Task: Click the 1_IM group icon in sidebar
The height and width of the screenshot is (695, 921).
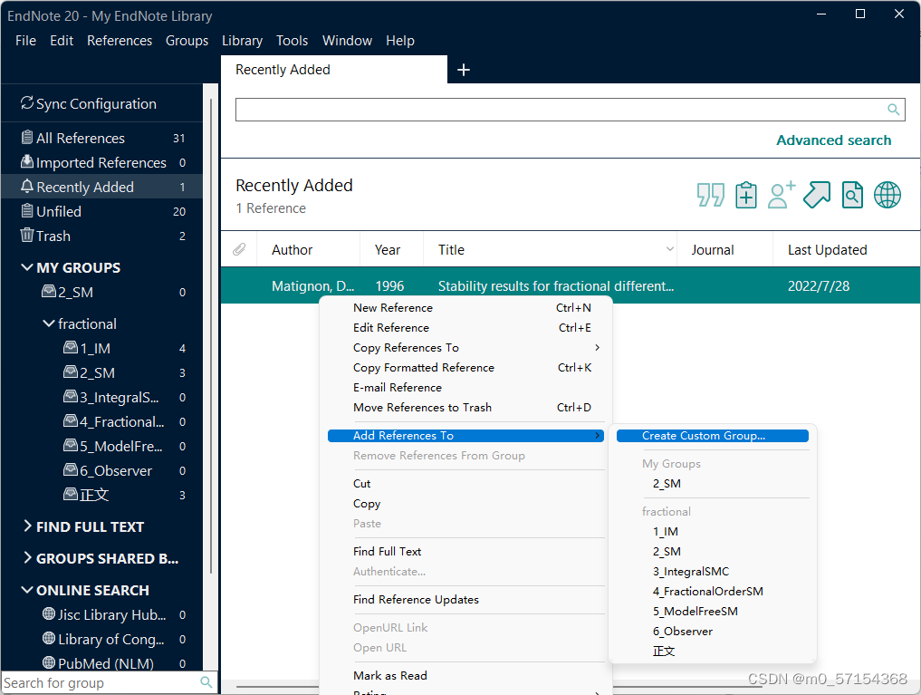Action: pos(71,347)
